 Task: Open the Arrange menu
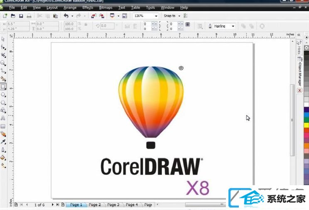click(x=70, y=7)
